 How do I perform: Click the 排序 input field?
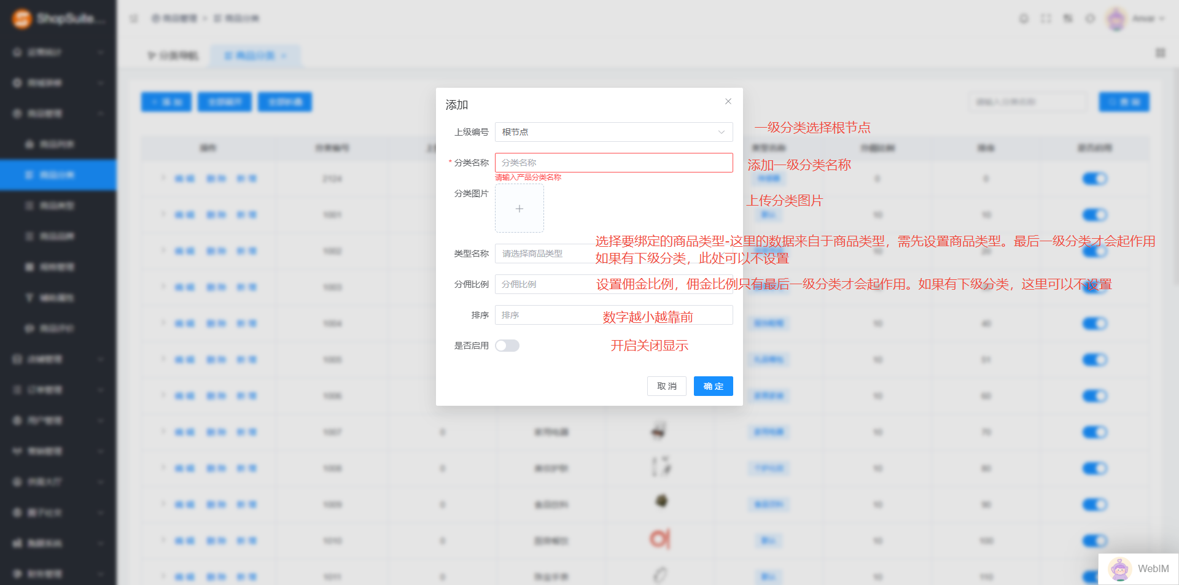[x=547, y=315]
